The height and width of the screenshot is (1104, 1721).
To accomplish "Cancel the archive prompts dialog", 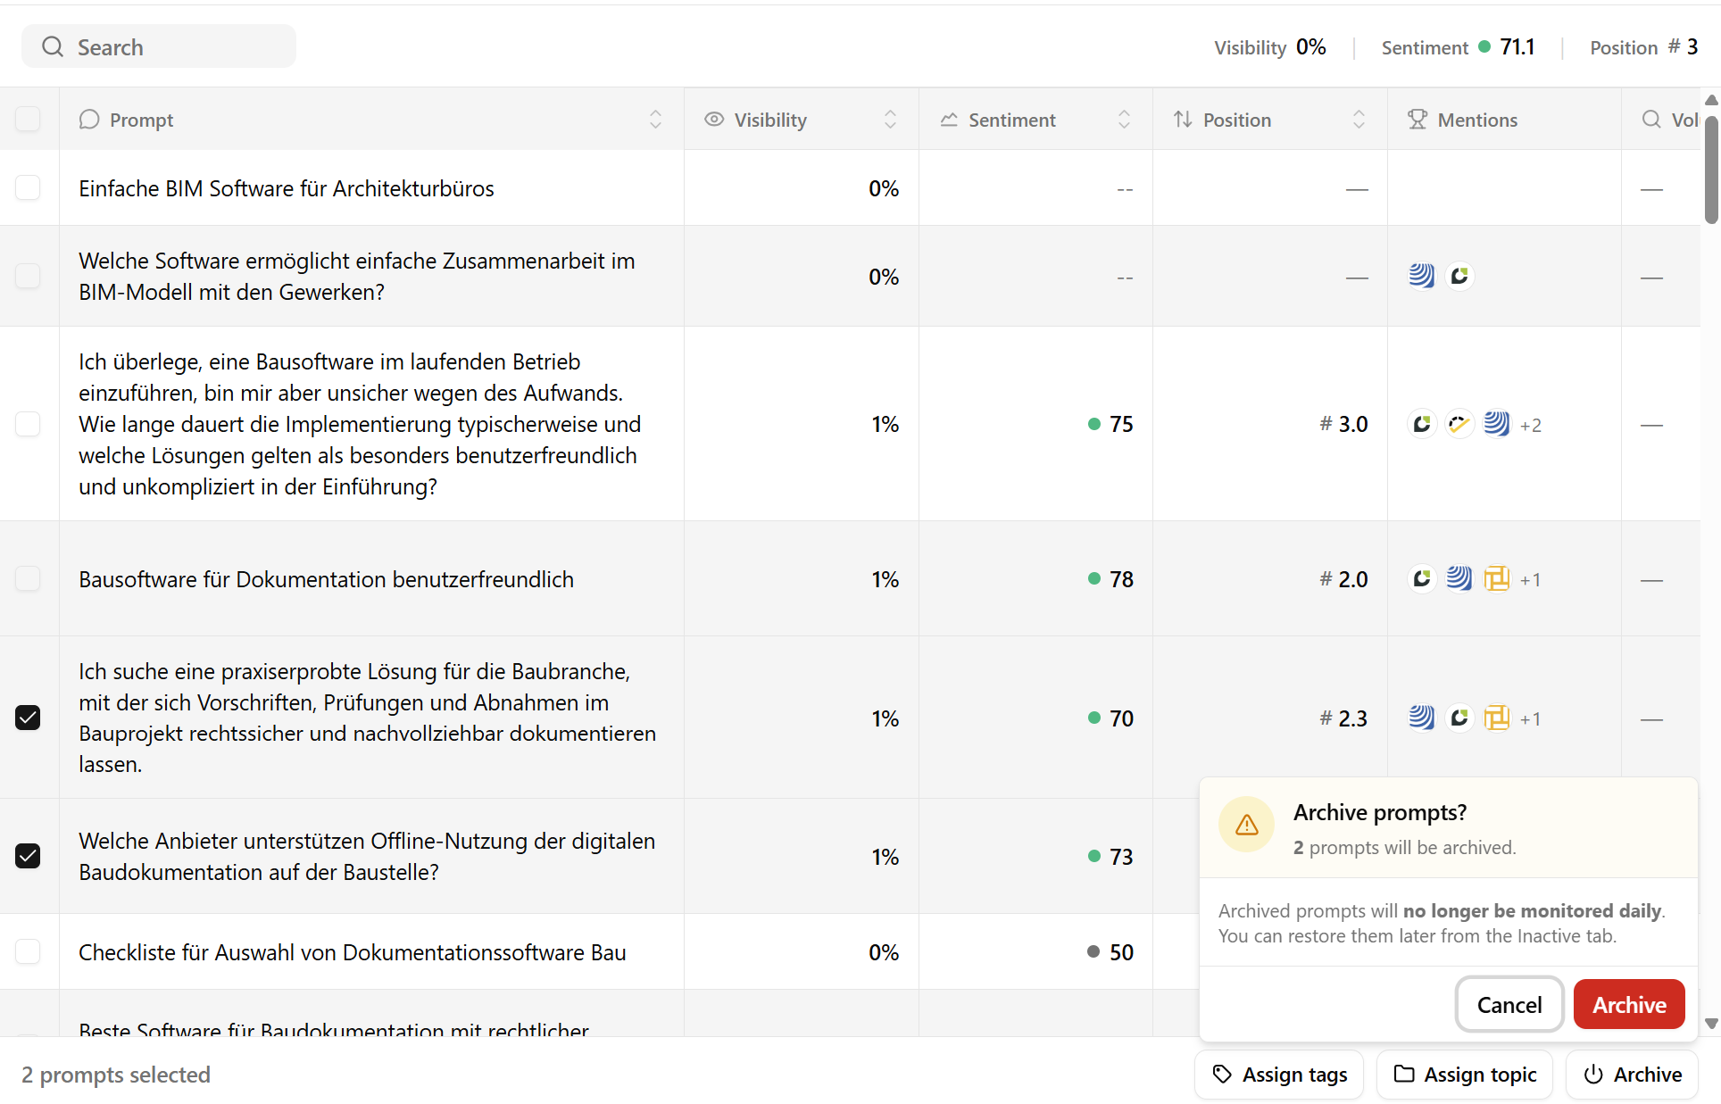I will pyautogui.click(x=1509, y=1005).
